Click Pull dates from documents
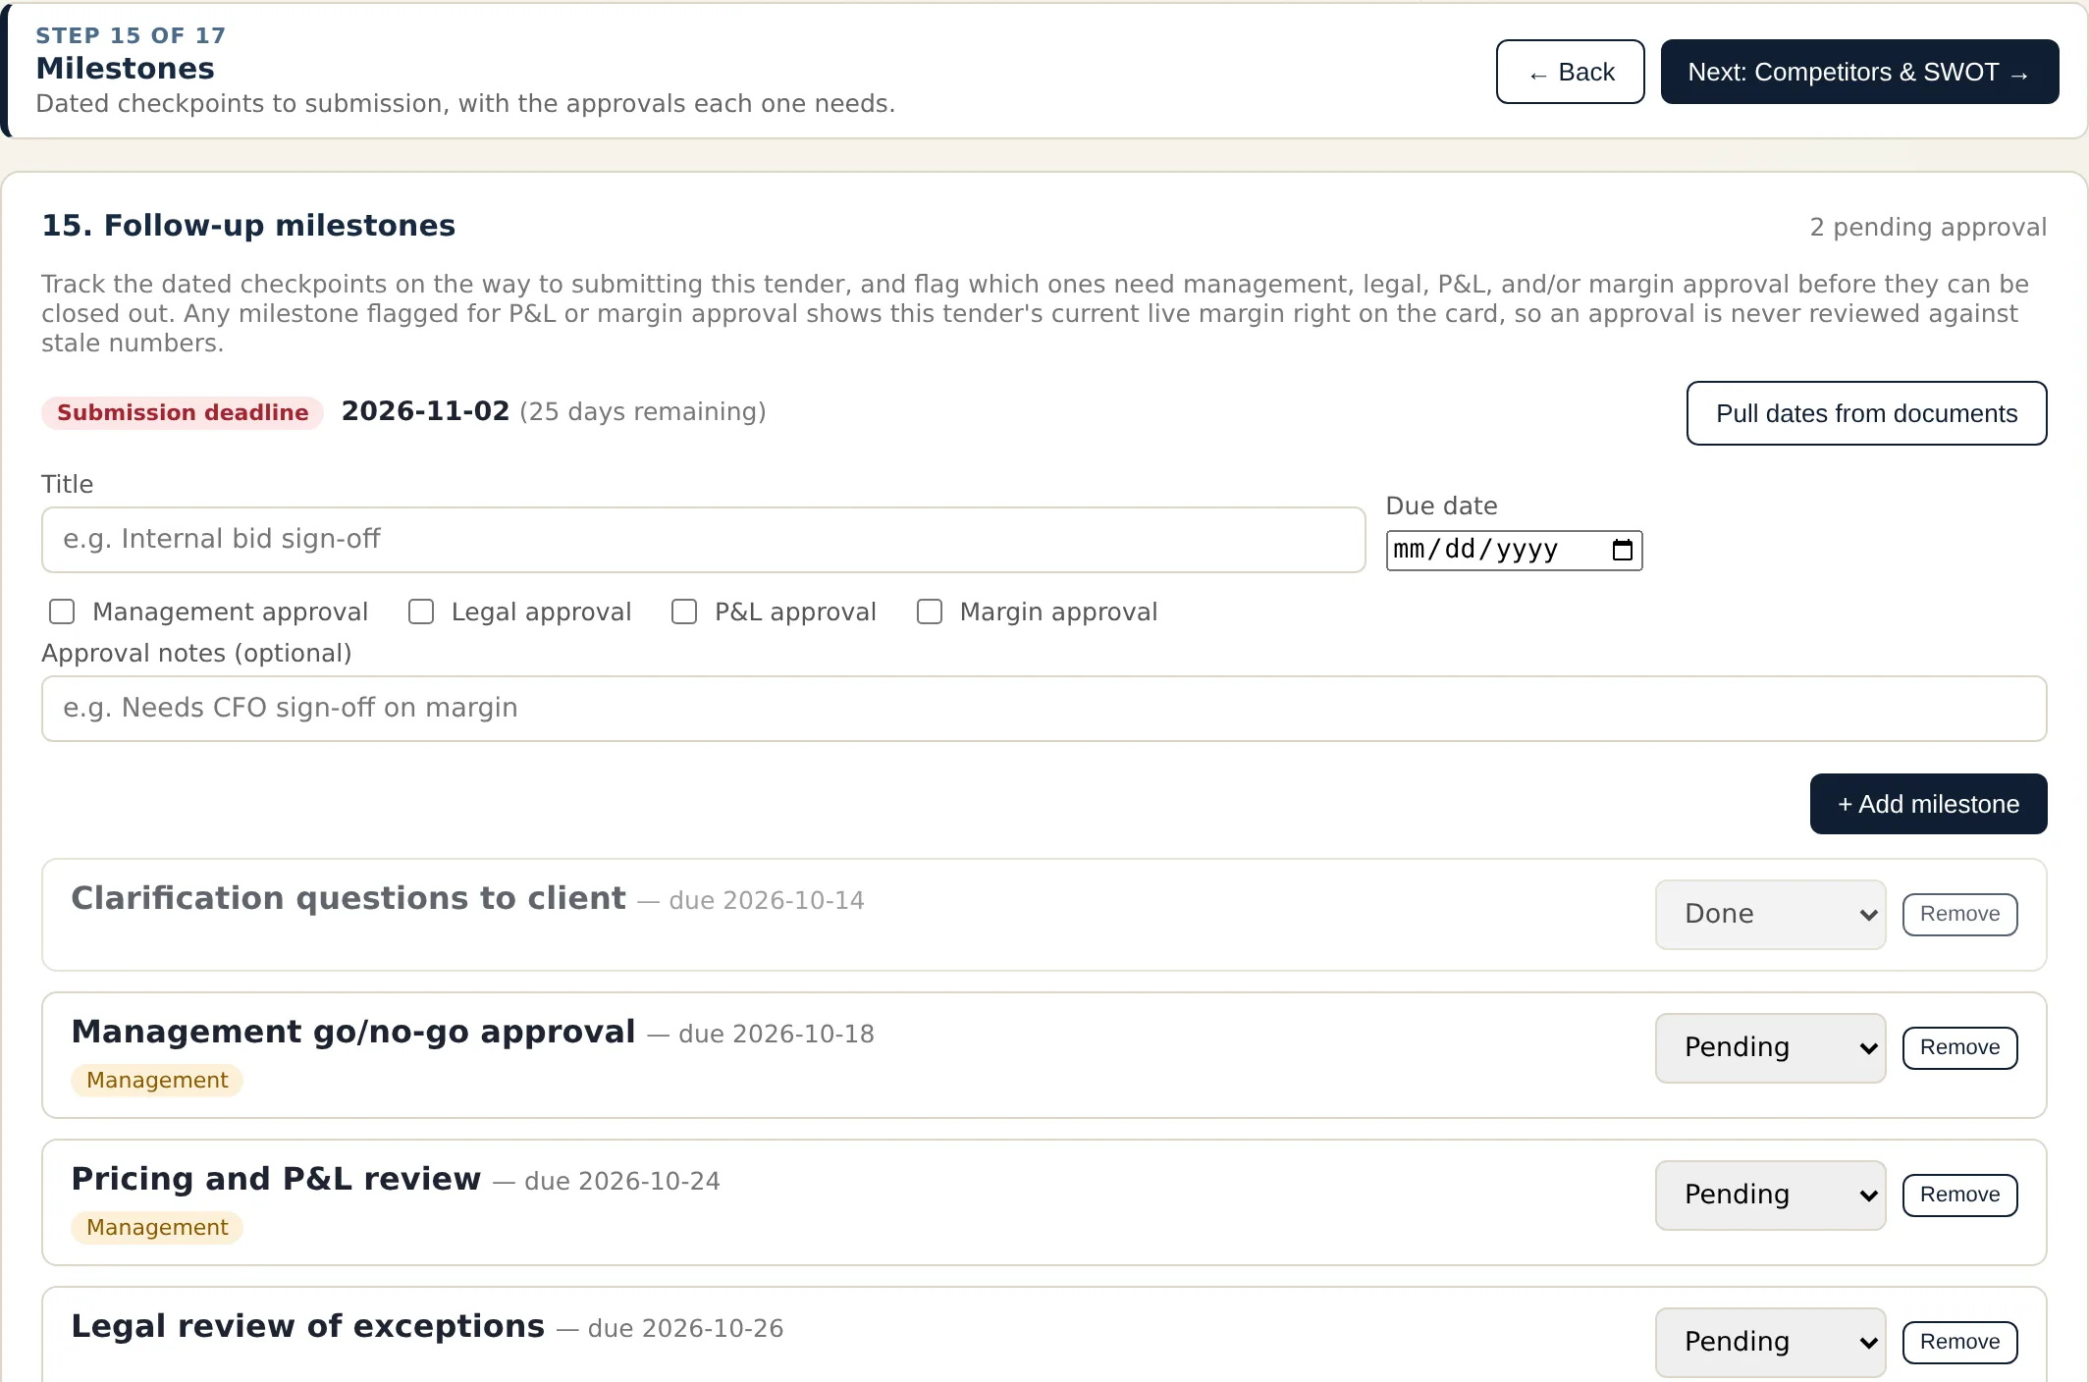The image size is (2089, 1382). [x=1866, y=413]
